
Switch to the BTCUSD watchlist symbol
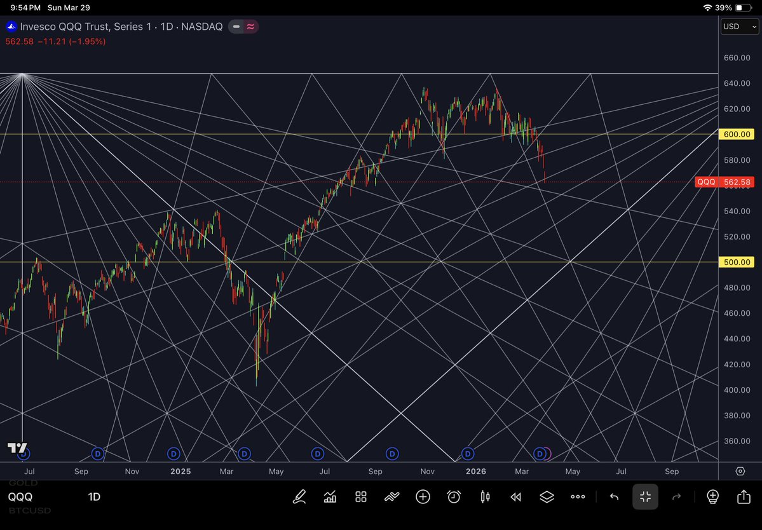(x=29, y=510)
